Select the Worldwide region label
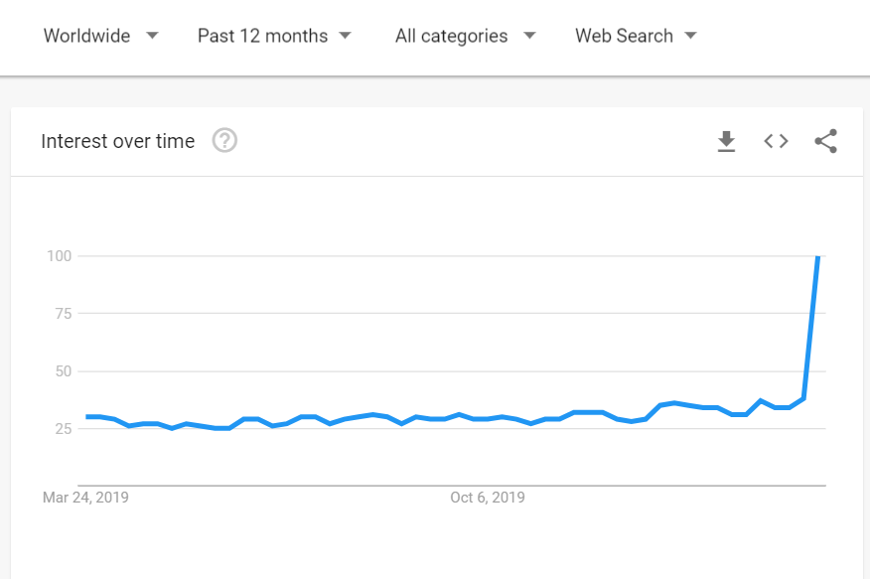The height and width of the screenshot is (579, 870). [x=86, y=36]
